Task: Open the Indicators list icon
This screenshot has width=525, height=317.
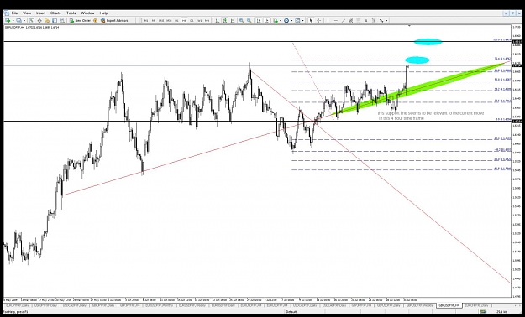Action: 276,21
